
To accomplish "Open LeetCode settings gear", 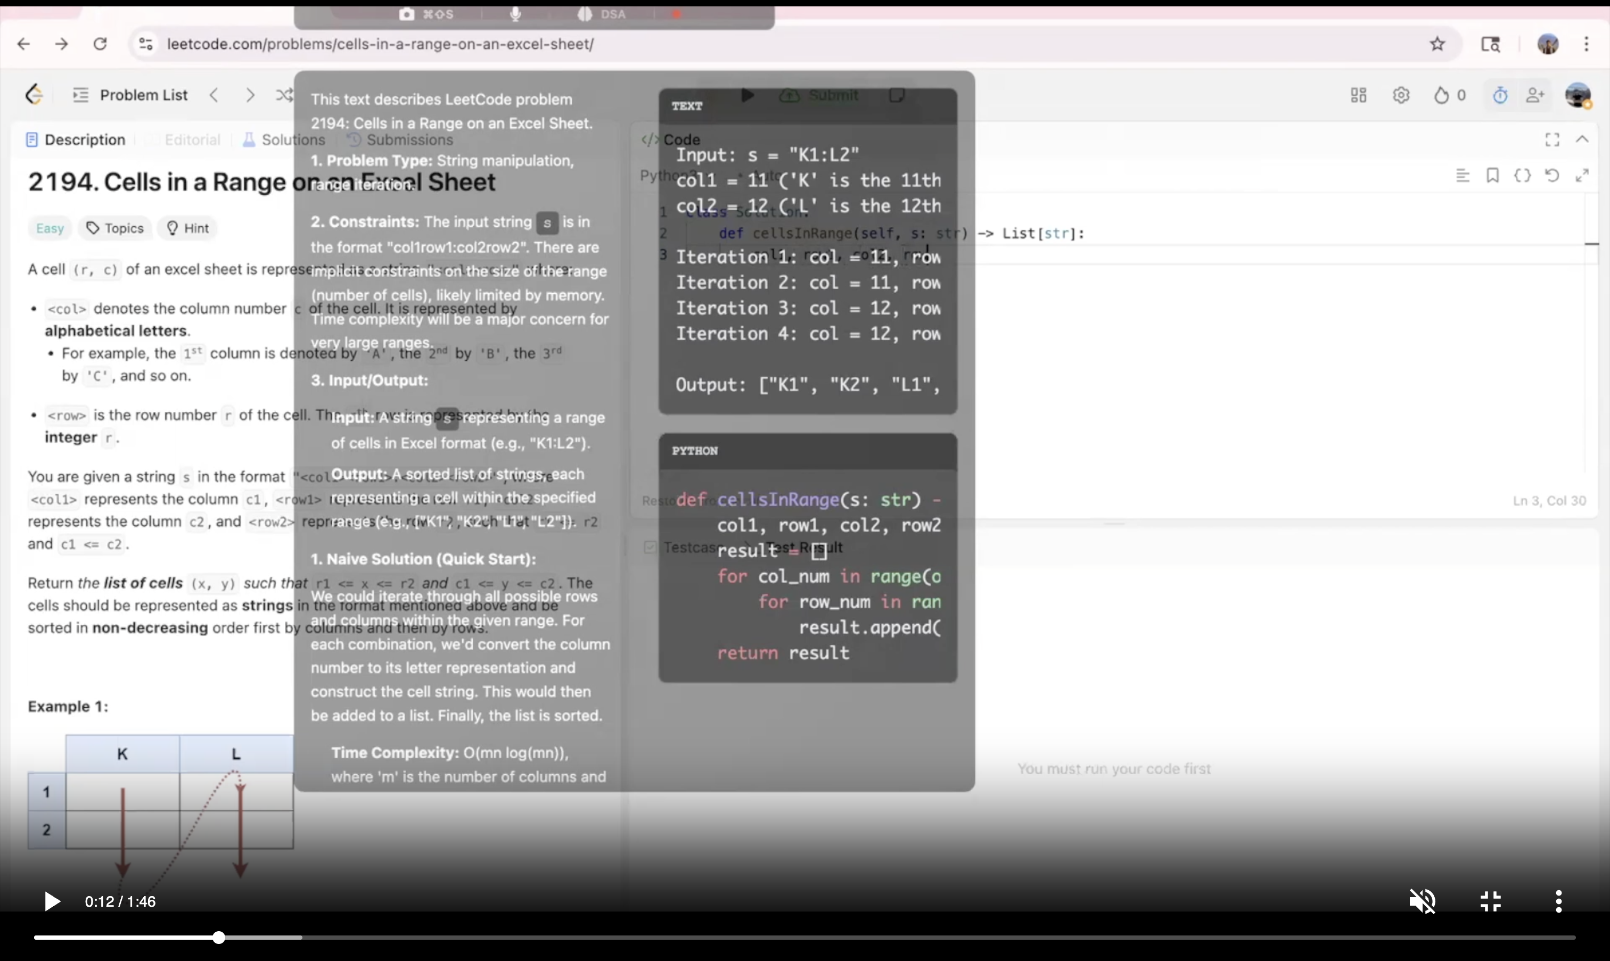I will pos(1401,95).
